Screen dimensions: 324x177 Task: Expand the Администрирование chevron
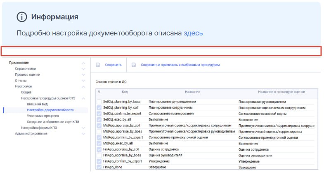tap(84, 134)
